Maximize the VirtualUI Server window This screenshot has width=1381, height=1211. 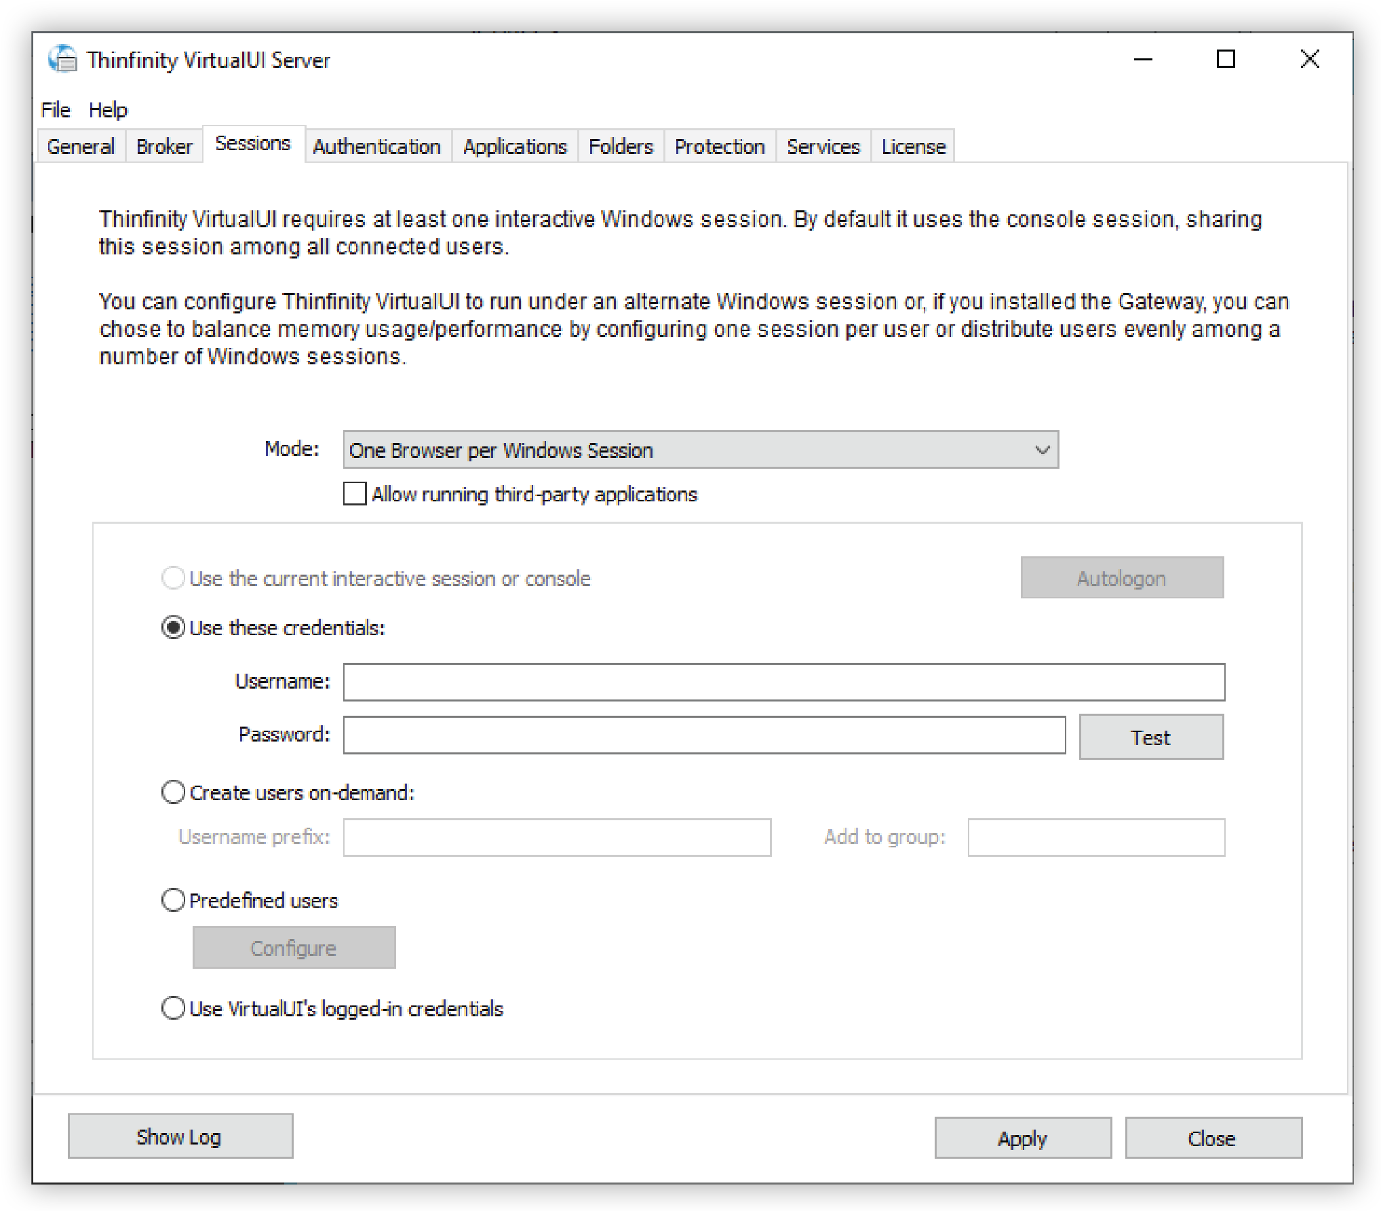[1226, 60]
